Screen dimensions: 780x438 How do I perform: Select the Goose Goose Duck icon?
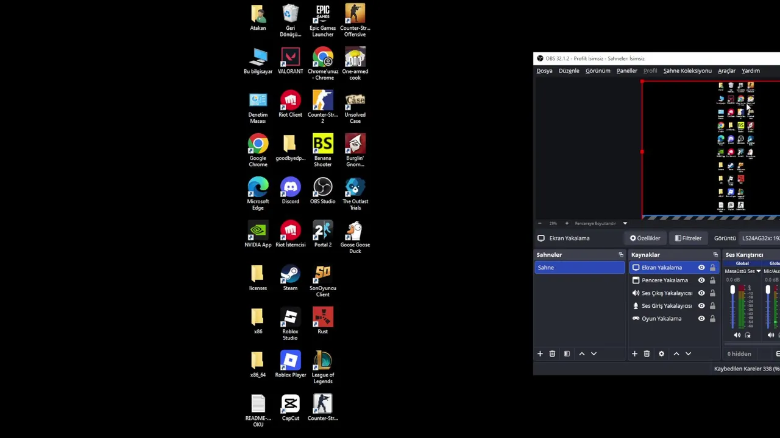tap(355, 237)
